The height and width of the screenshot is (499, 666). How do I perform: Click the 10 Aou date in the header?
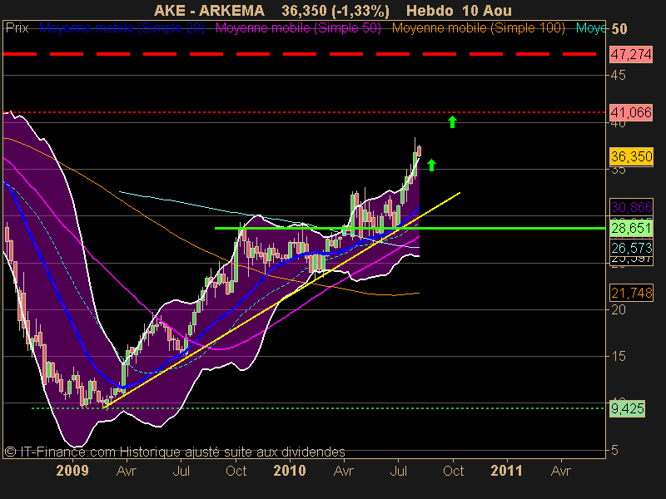485,10
